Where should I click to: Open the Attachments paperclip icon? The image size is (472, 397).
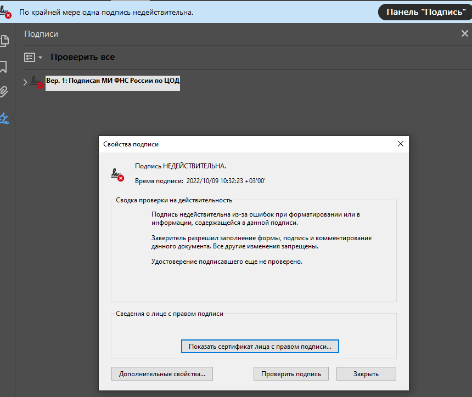click(4, 92)
